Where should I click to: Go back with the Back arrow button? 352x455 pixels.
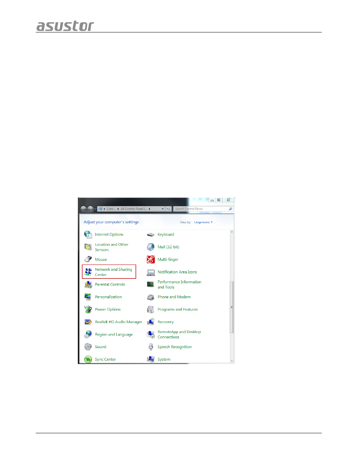[x=83, y=209]
